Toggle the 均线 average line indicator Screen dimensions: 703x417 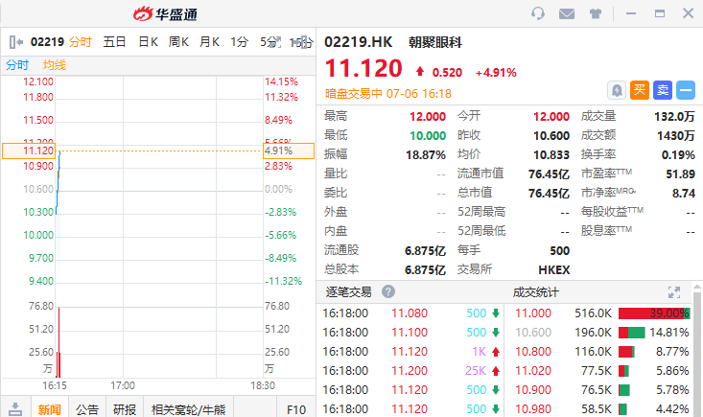(x=55, y=65)
